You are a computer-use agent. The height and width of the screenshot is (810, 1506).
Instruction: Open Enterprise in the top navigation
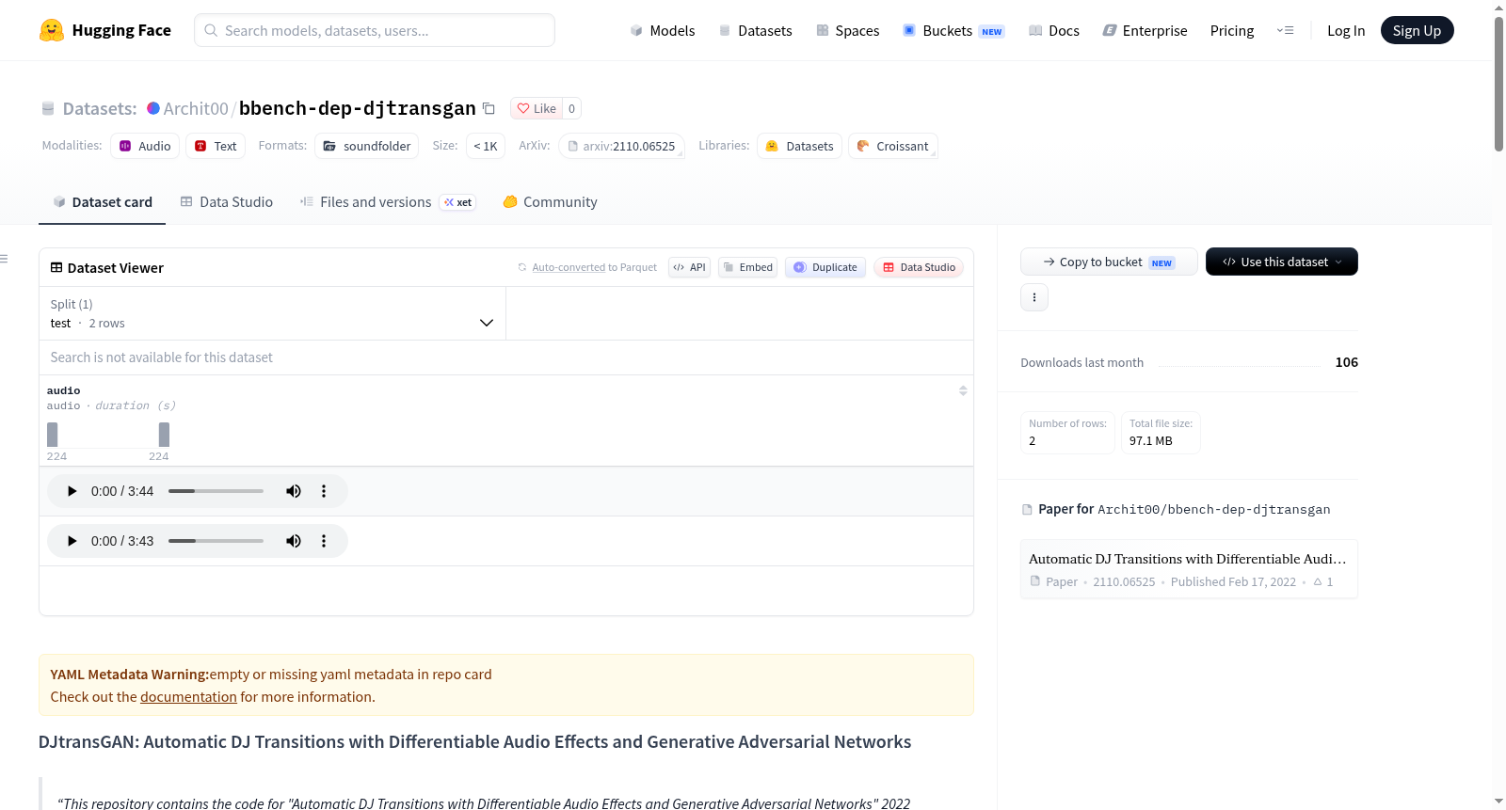point(1145,30)
